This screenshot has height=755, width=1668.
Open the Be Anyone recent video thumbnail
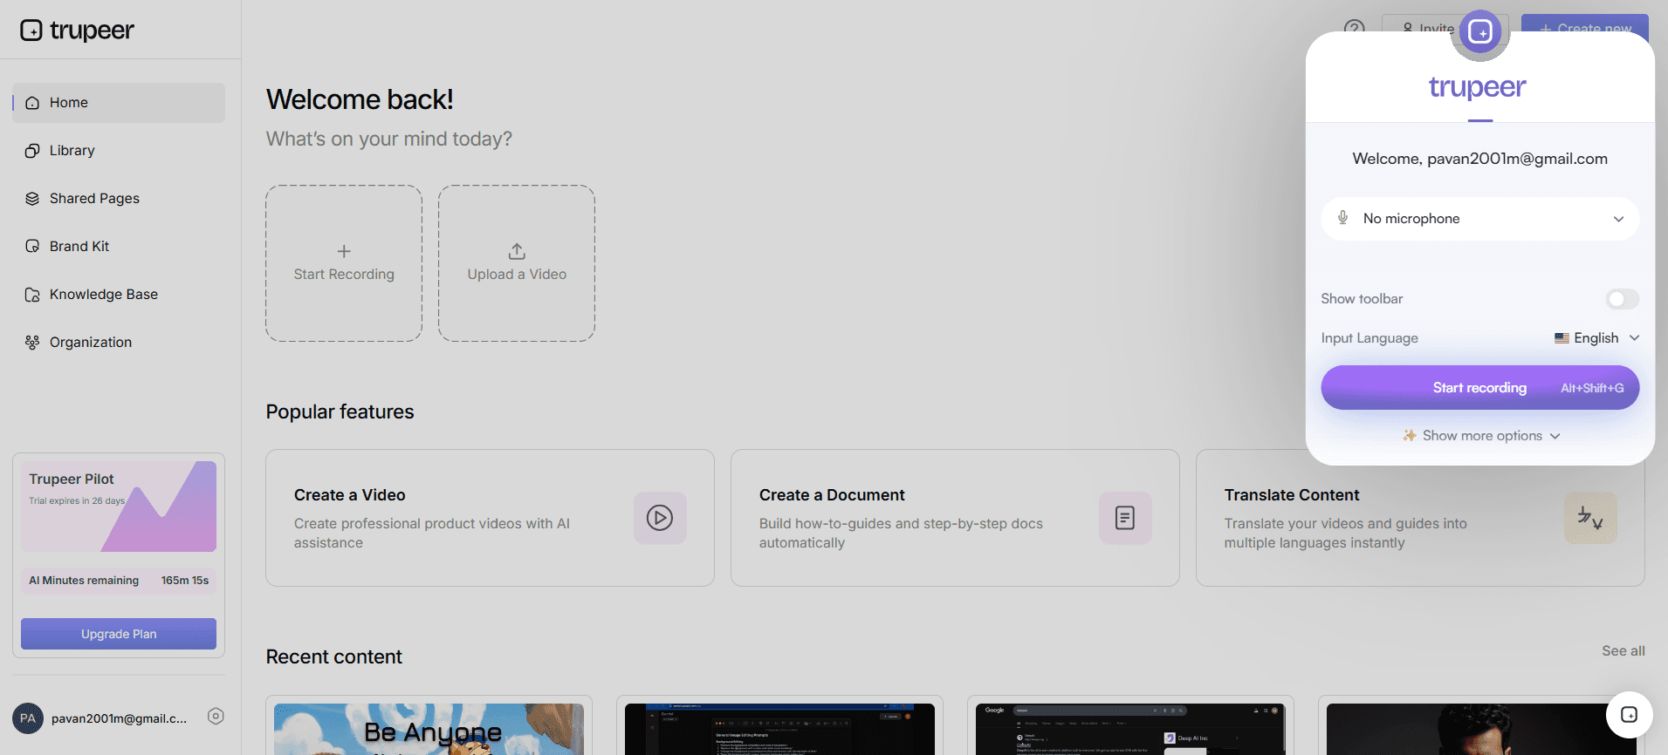(429, 729)
